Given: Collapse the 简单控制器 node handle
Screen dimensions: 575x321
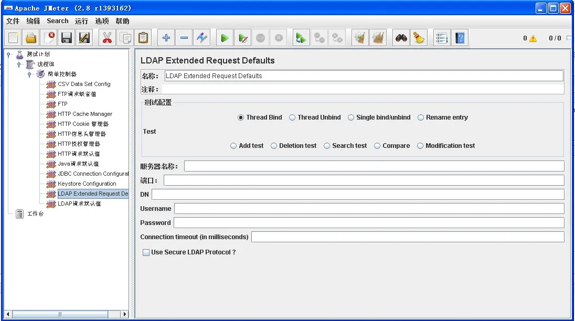Looking at the screenshot, I should point(30,74).
